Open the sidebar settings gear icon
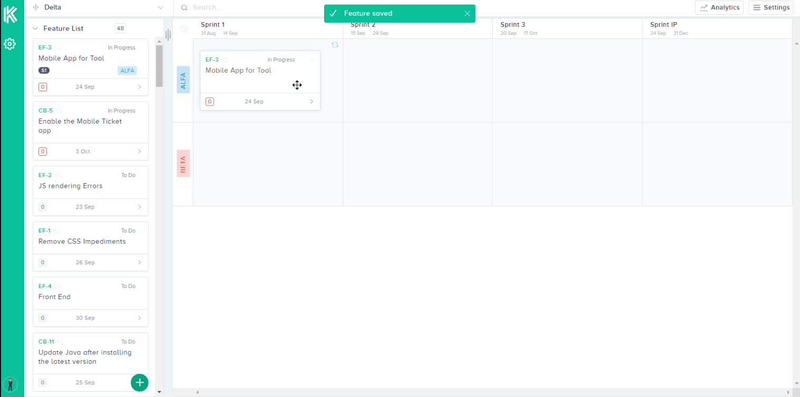 [x=9, y=44]
